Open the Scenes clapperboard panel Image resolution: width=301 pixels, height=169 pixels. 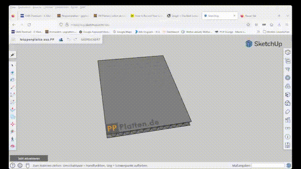[287, 120]
